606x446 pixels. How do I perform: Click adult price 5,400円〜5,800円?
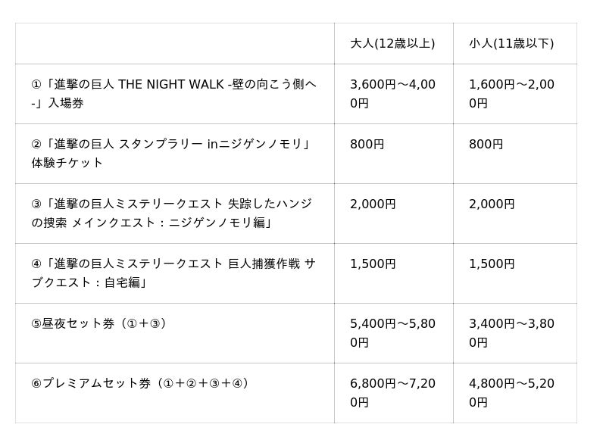click(x=392, y=332)
